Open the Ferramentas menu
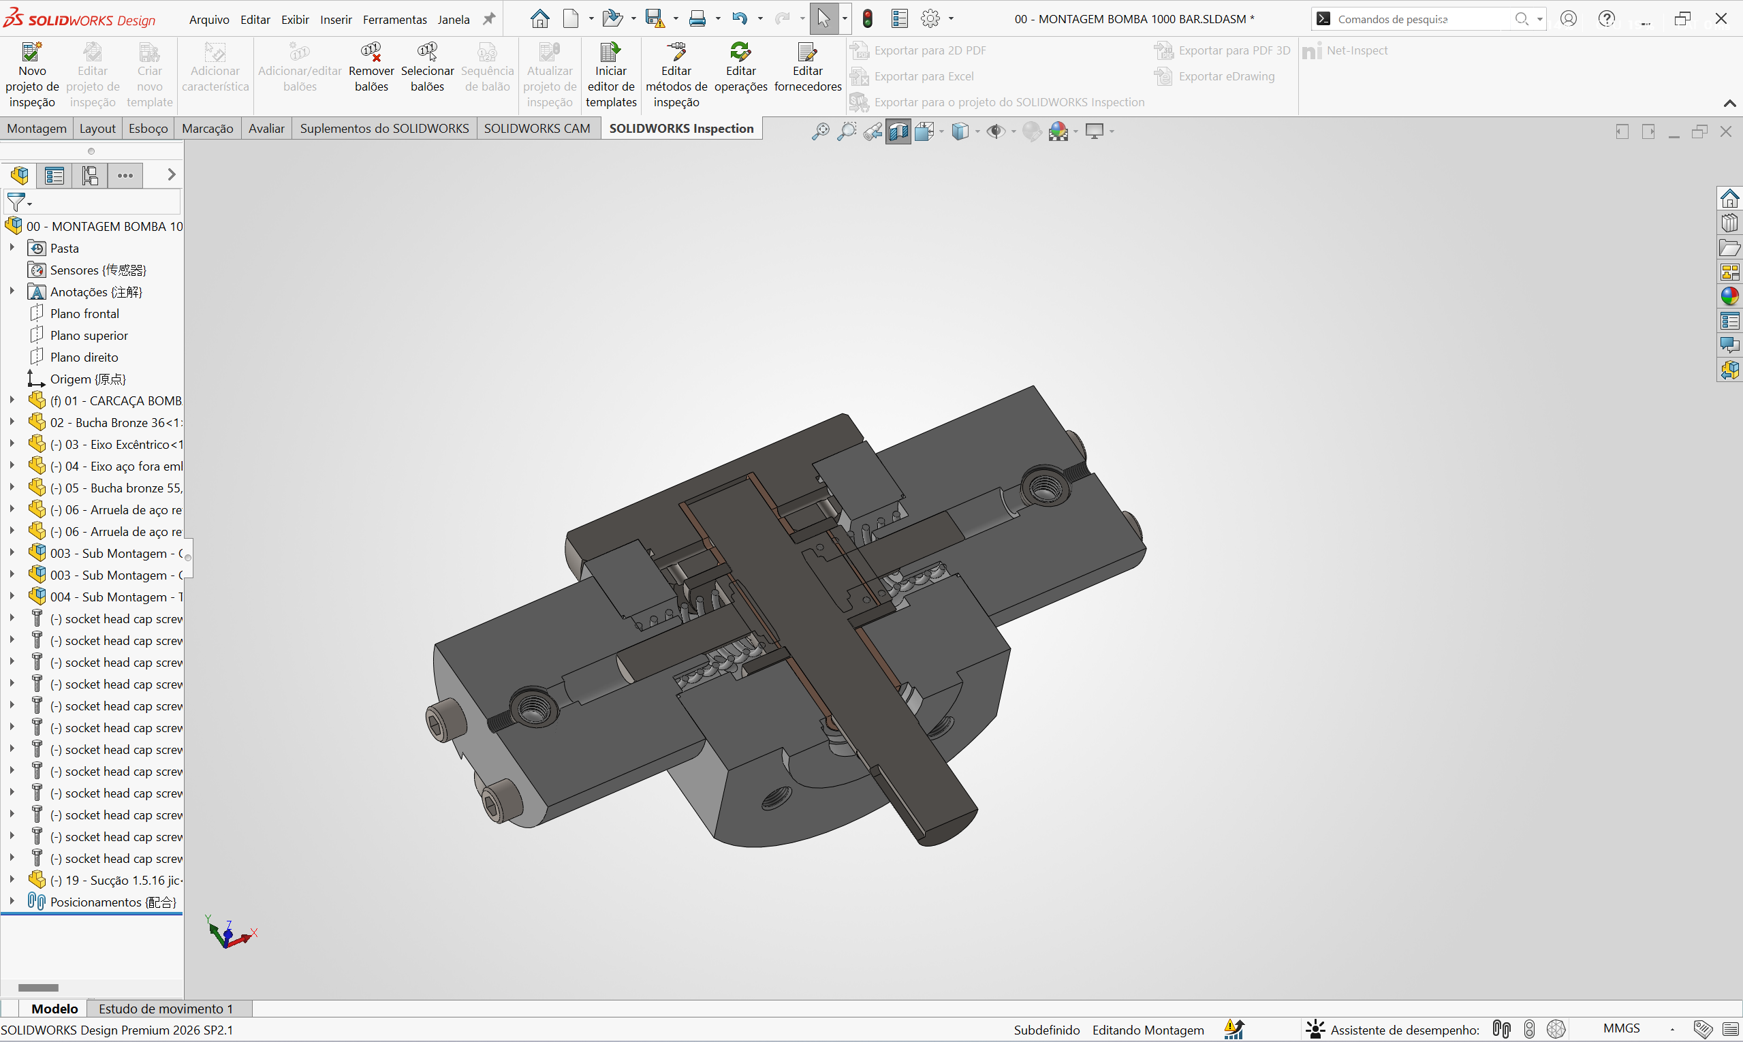This screenshot has height=1042, width=1743. click(x=394, y=20)
